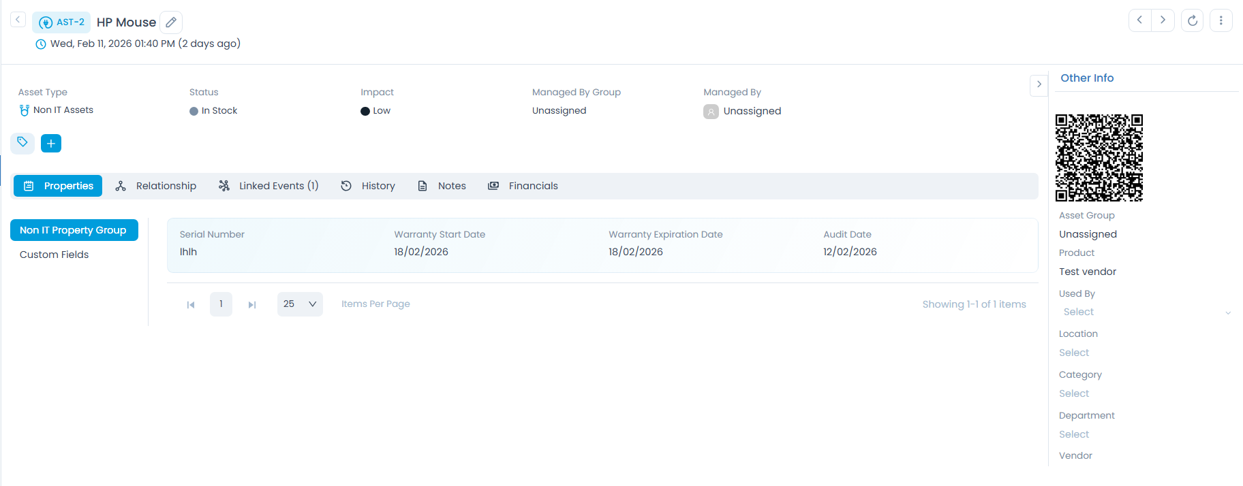Click the Asset Group Unassigned value

coord(1088,234)
